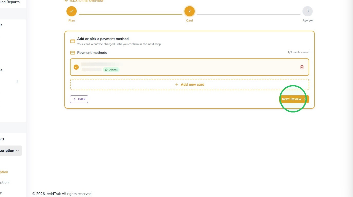Click the card icon beside 'Add or pick a payment method'
The width and height of the screenshot is (353, 197).
click(x=73, y=41)
